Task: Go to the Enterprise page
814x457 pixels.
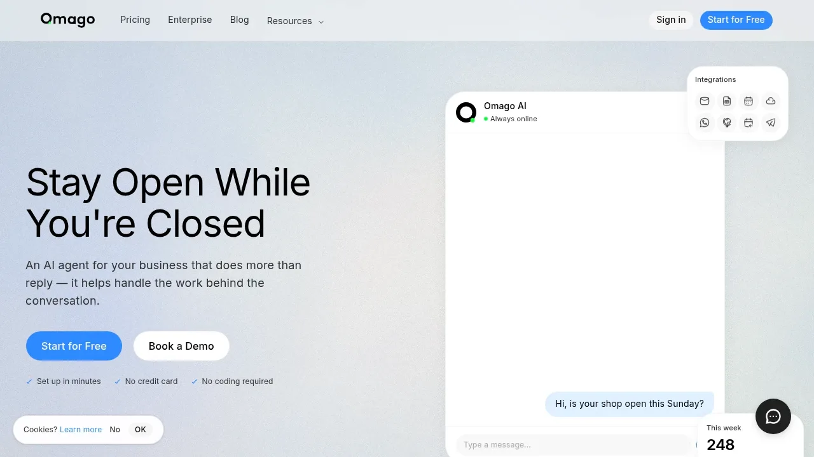Action: point(190,20)
